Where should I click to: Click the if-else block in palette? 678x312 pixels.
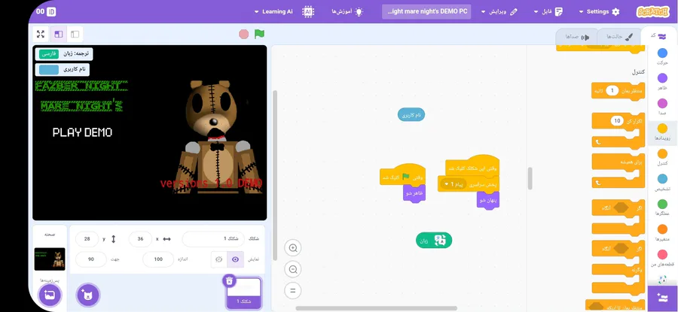click(618, 268)
